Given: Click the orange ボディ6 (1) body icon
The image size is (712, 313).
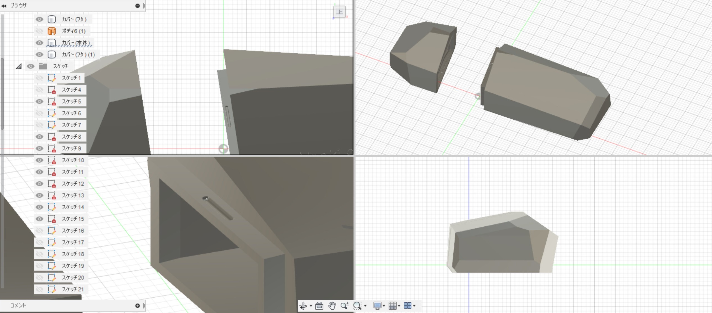Looking at the screenshot, I should click(x=52, y=31).
